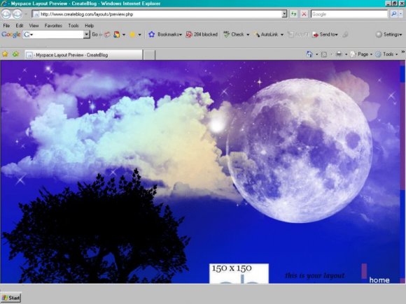Click the red Stop loading icon
Screen dimensions: 406x304
[304, 14]
